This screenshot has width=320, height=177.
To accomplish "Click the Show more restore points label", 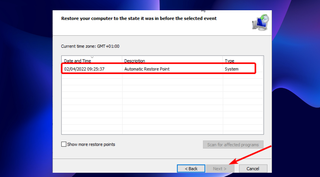I will 91,144.
